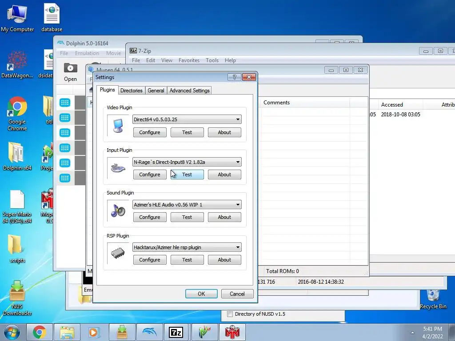Viewport: 455px width, 341px height.
Task: Open the Dolphin File menu
Action: tap(64, 53)
